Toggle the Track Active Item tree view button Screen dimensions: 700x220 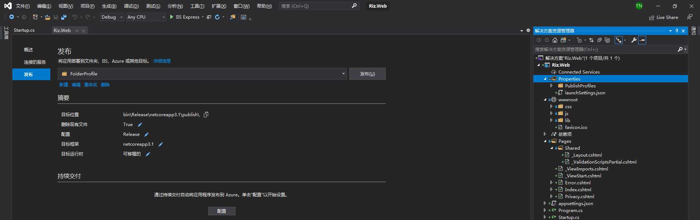(619, 40)
